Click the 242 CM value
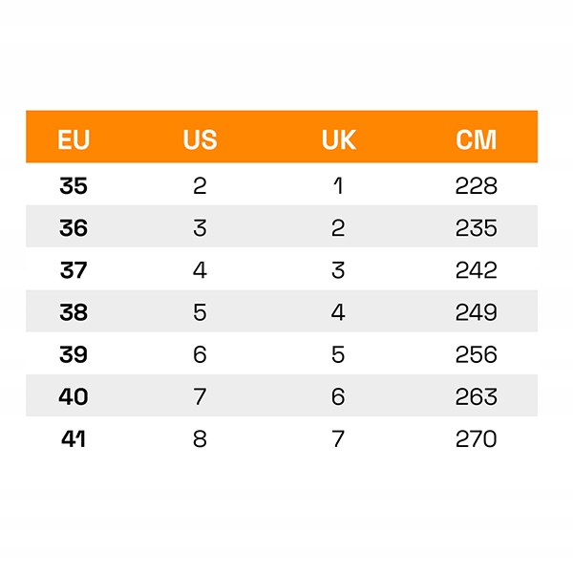Image resolution: width=573 pixels, height=574 pixels. coord(476,270)
